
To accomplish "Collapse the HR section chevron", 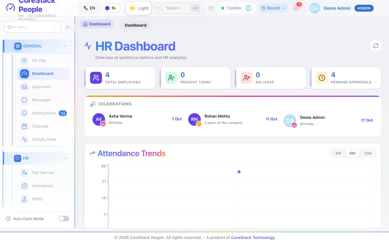I will [x=66, y=158].
